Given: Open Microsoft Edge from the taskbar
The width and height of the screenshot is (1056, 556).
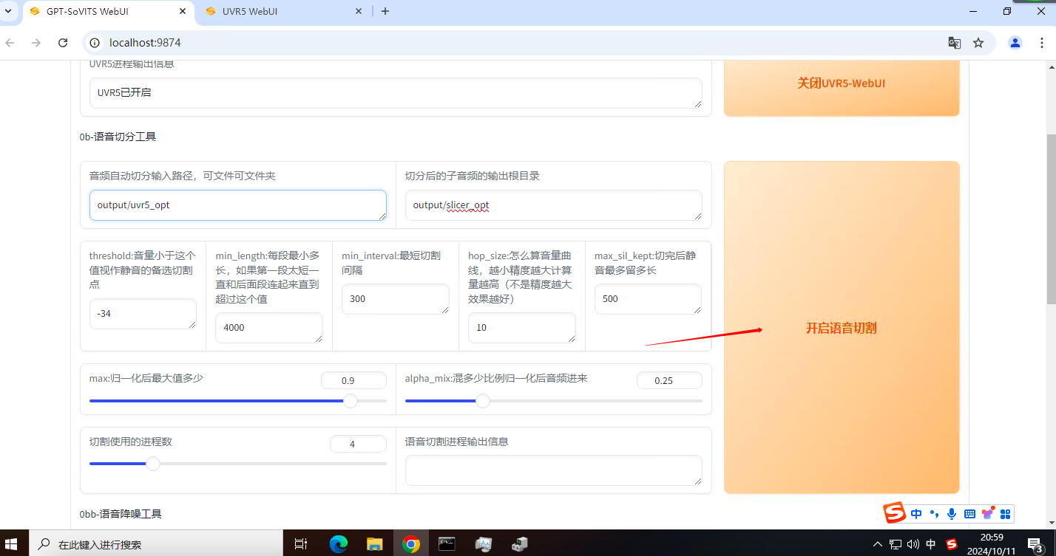Looking at the screenshot, I should click(x=339, y=544).
